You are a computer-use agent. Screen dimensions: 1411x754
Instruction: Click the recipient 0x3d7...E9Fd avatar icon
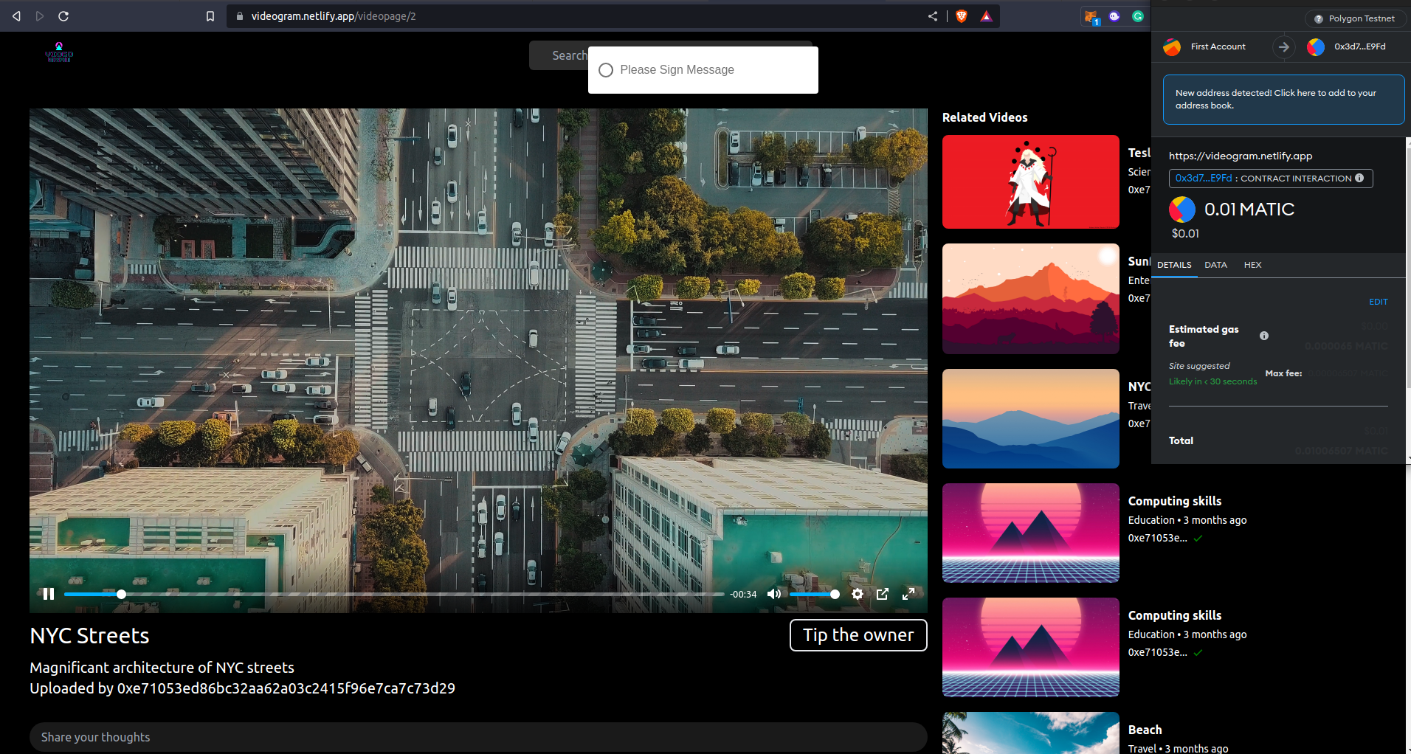pos(1316,46)
